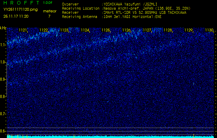217x138 pixels.
Task: Select the 1130 time marker
Action: click(x=209, y=30)
